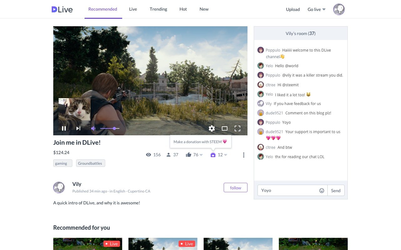Send the chat message Yoyo
The width and height of the screenshot is (401, 250).
tap(336, 190)
